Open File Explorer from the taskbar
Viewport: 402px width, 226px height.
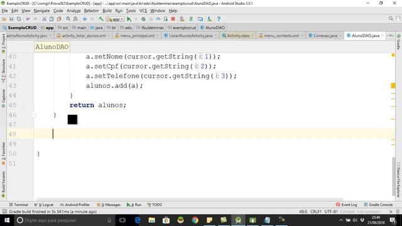(x=152, y=220)
